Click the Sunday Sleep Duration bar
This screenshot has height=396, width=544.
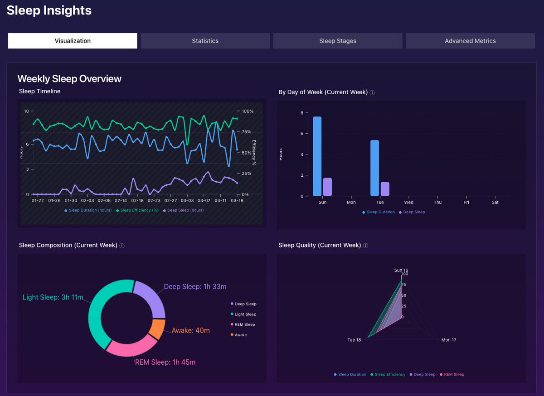tap(317, 156)
